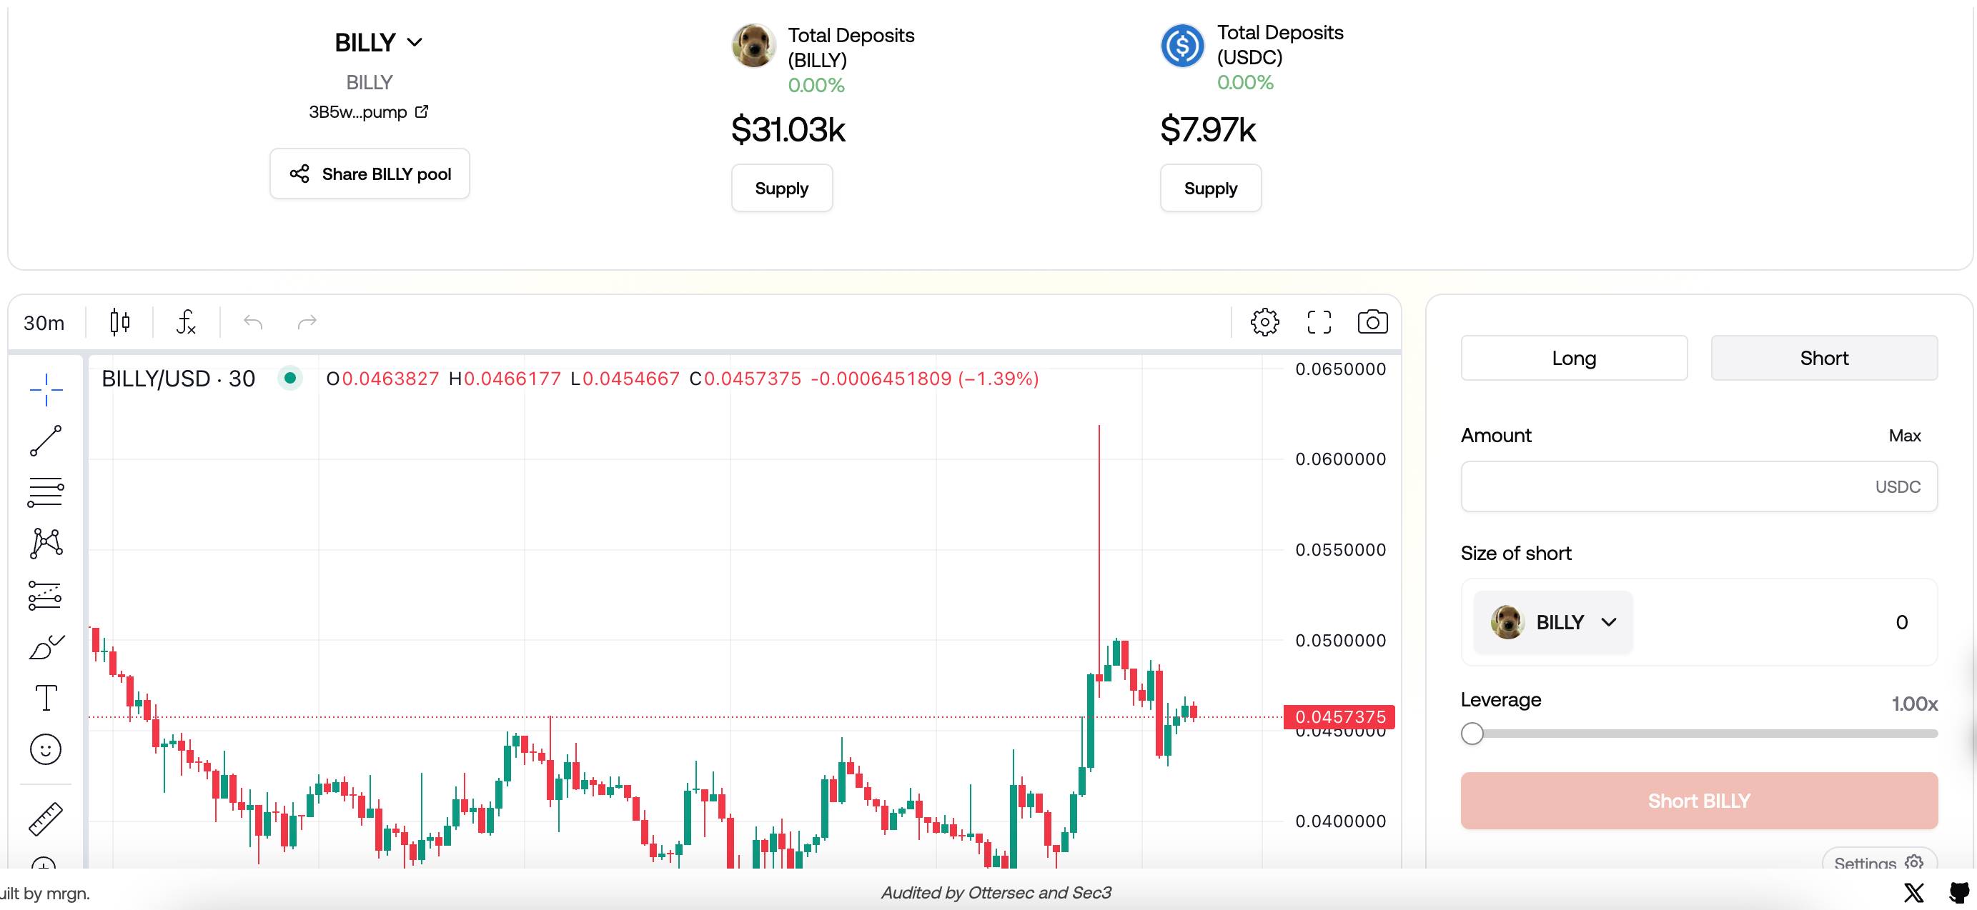Toggle chart fullscreen view
Viewport: 1977px width, 910px height.
[1319, 321]
